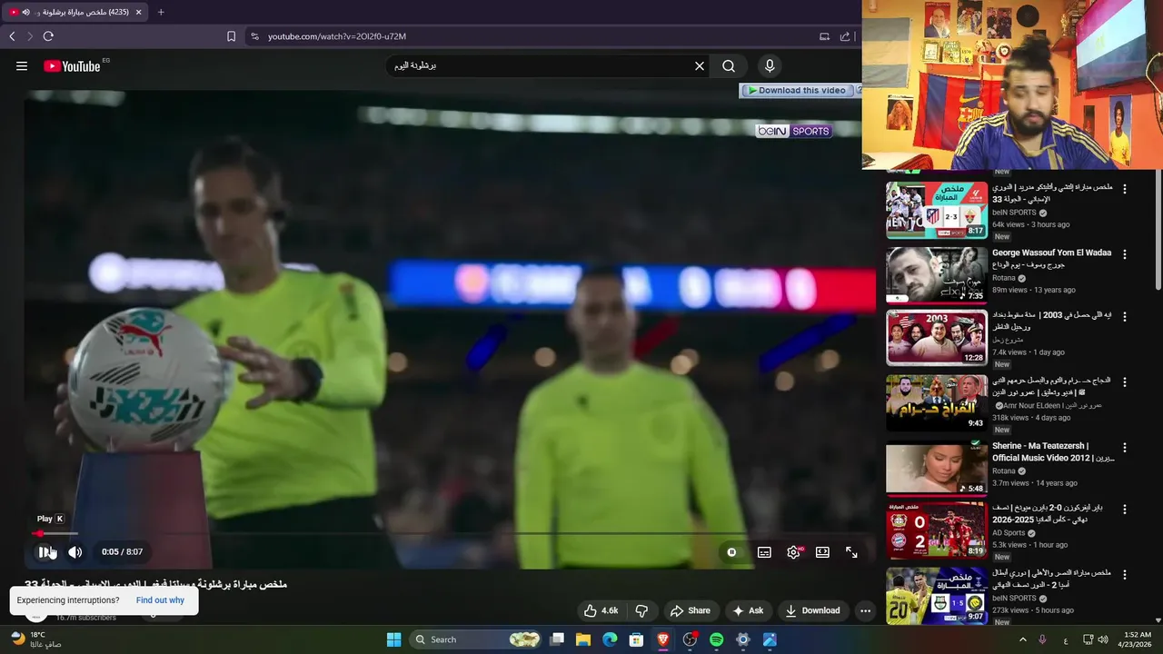Open options menu for Amr Nour ELdeen video
The width and height of the screenshot is (1163, 654).
pos(1125,381)
